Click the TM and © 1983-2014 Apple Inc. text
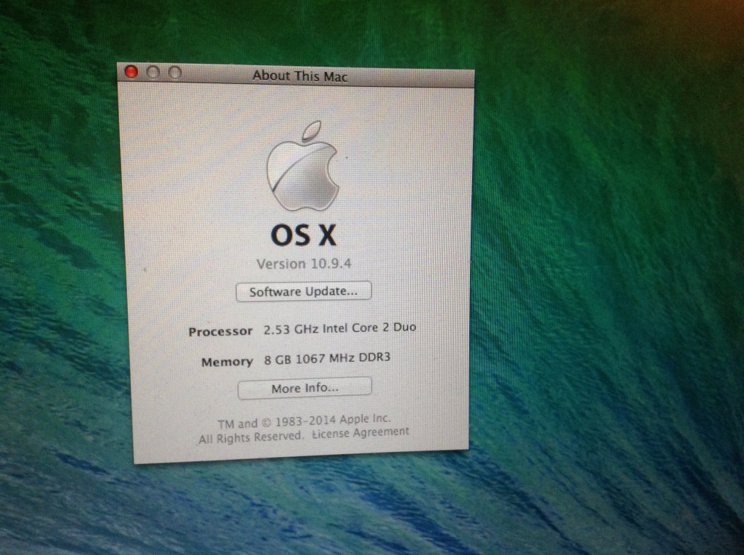 304,421
